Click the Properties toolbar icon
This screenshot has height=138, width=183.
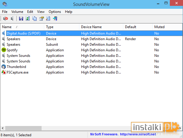[42, 18]
